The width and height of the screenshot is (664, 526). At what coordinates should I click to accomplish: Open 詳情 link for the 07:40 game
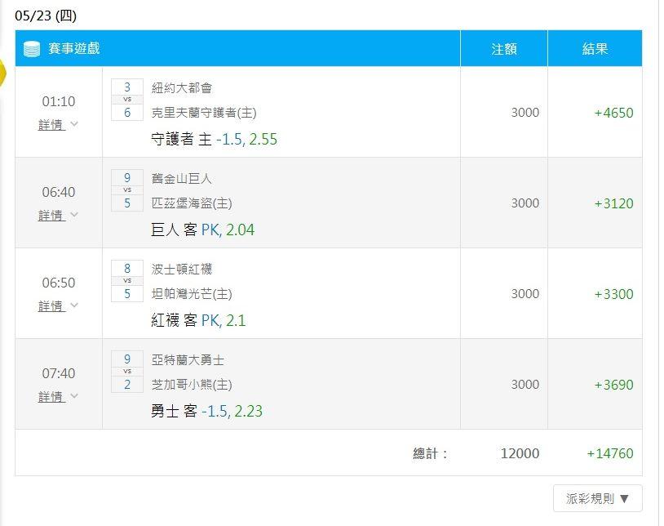(x=51, y=397)
